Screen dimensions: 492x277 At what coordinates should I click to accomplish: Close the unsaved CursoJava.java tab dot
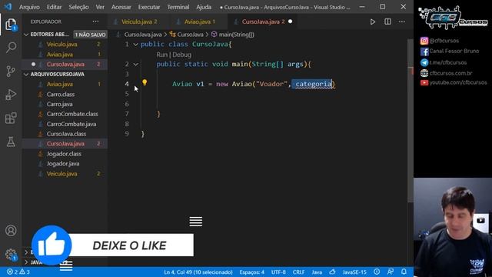coord(291,22)
